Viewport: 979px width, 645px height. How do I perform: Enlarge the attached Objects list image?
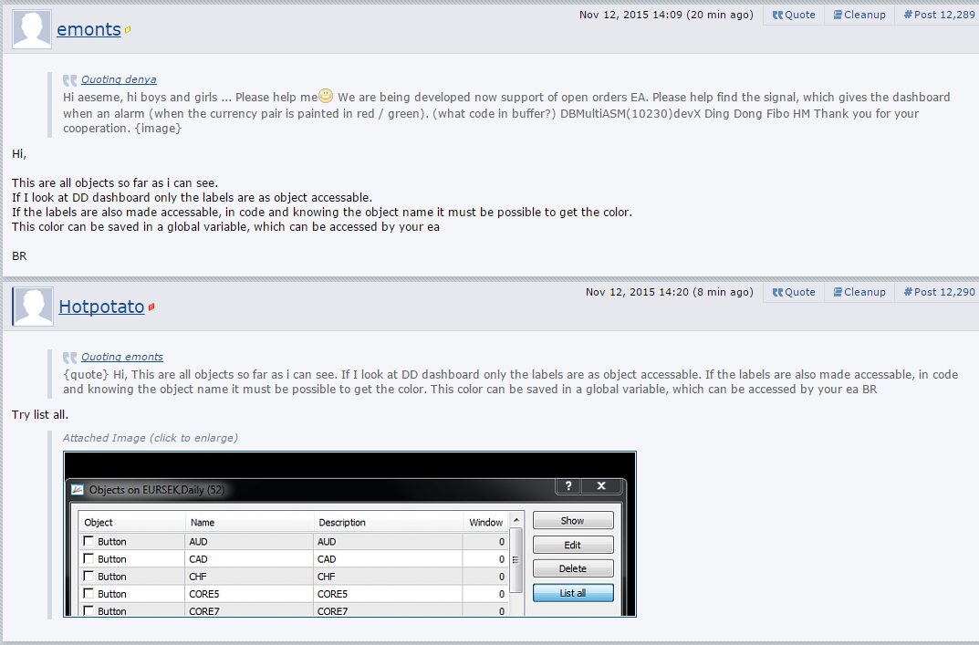coord(349,534)
